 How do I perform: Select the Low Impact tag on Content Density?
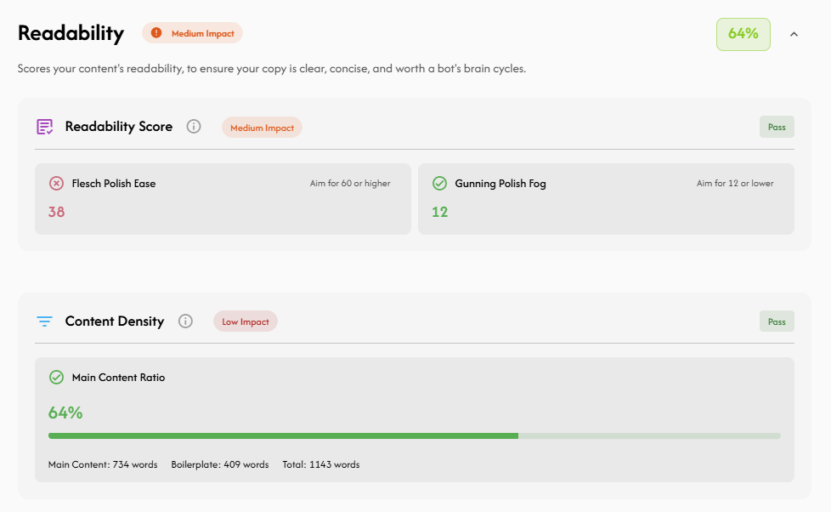[245, 321]
